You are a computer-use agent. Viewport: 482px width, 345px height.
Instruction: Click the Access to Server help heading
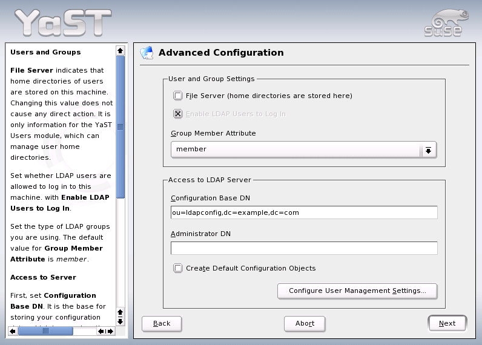pos(43,277)
